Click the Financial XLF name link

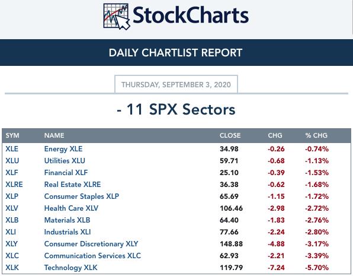pos(66,173)
